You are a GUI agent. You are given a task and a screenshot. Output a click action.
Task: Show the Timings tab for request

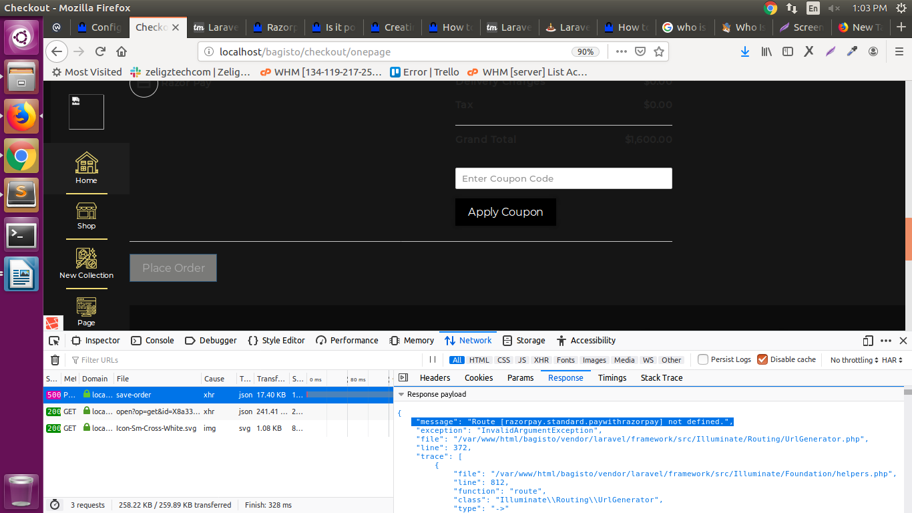[612, 378]
